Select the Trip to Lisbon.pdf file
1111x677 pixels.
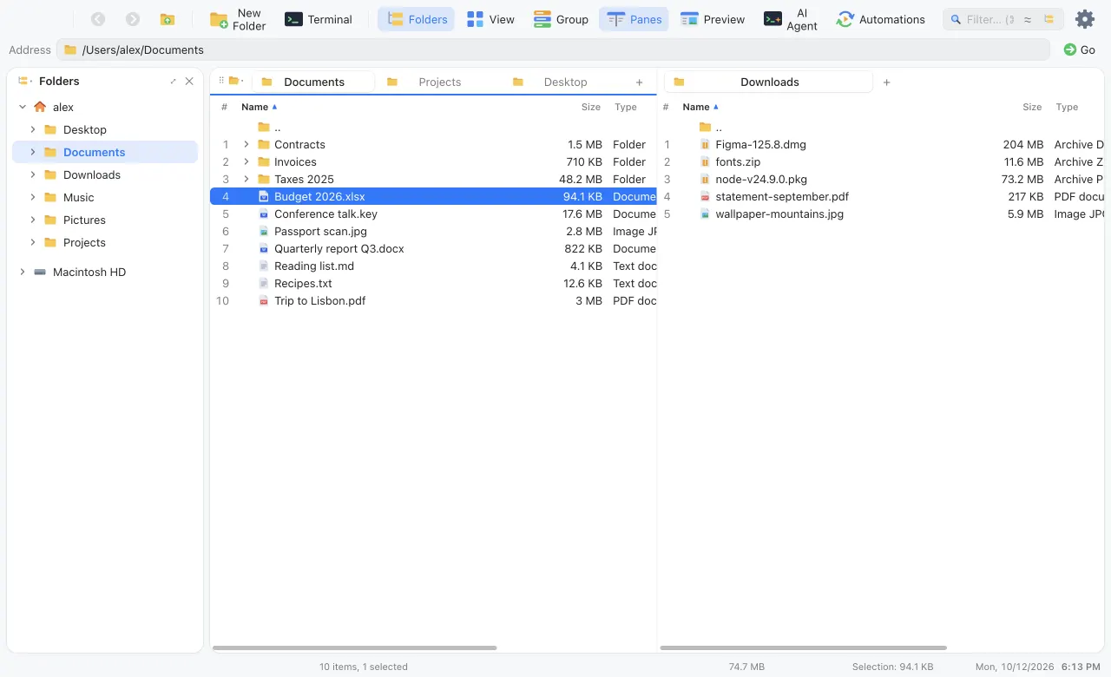[433, 300]
